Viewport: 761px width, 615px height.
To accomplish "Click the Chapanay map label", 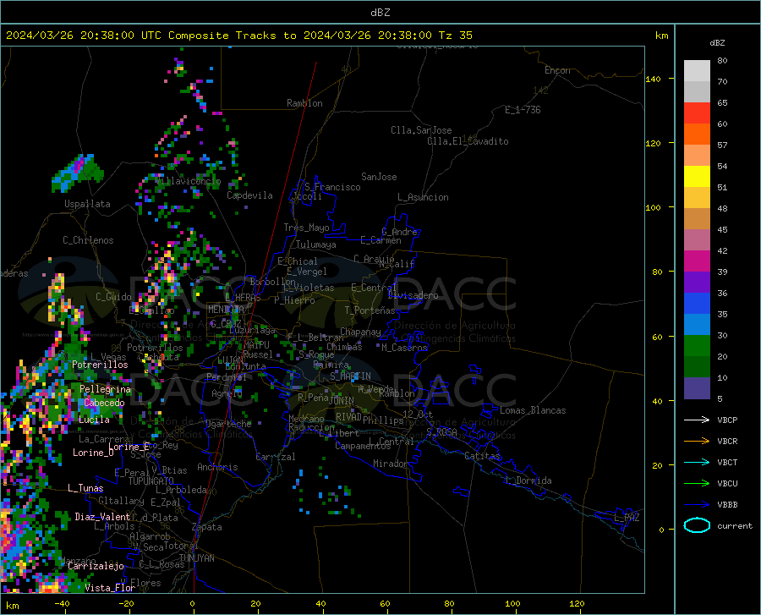I will coord(360,332).
